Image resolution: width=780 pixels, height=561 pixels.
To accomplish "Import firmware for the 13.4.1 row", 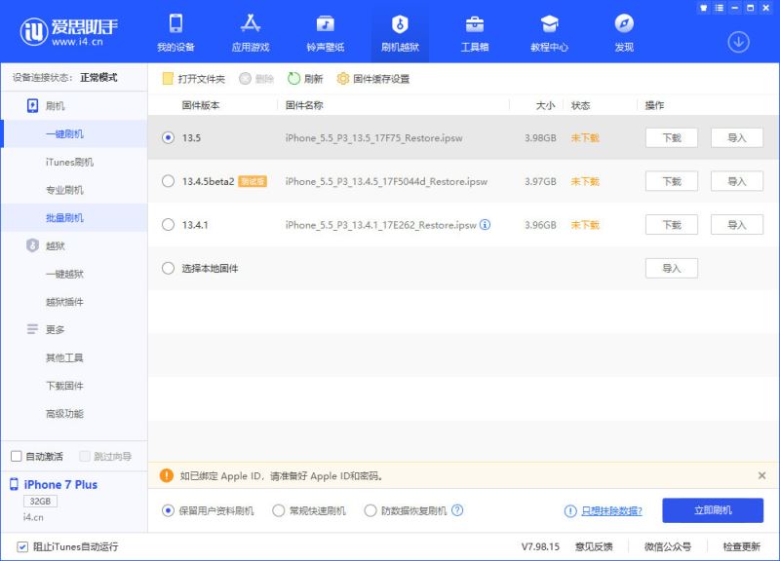I will [737, 225].
